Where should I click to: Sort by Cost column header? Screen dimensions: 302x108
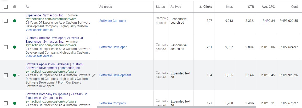click(x=294, y=7)
